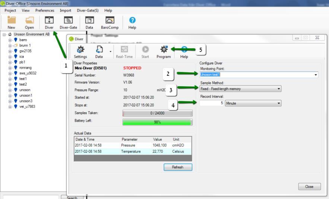Viewport: 329px width, 199px height.
Task: Click the 22,770 temperature value
Action: (158, 152)
